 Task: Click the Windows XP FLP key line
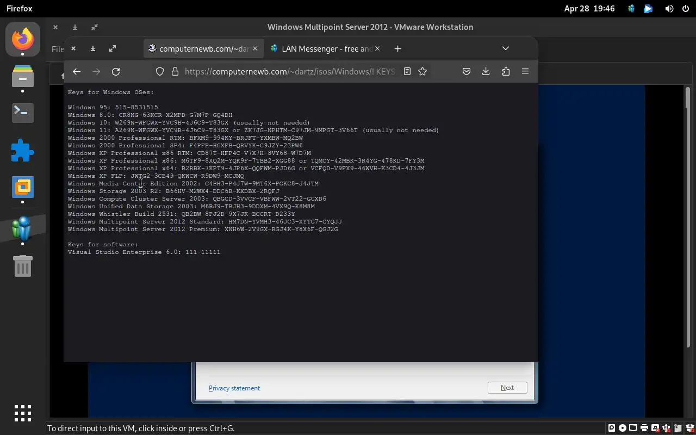point(156,176)
